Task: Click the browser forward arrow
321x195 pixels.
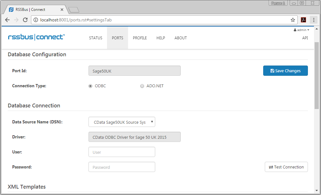Action: click(x=16, y=20)
